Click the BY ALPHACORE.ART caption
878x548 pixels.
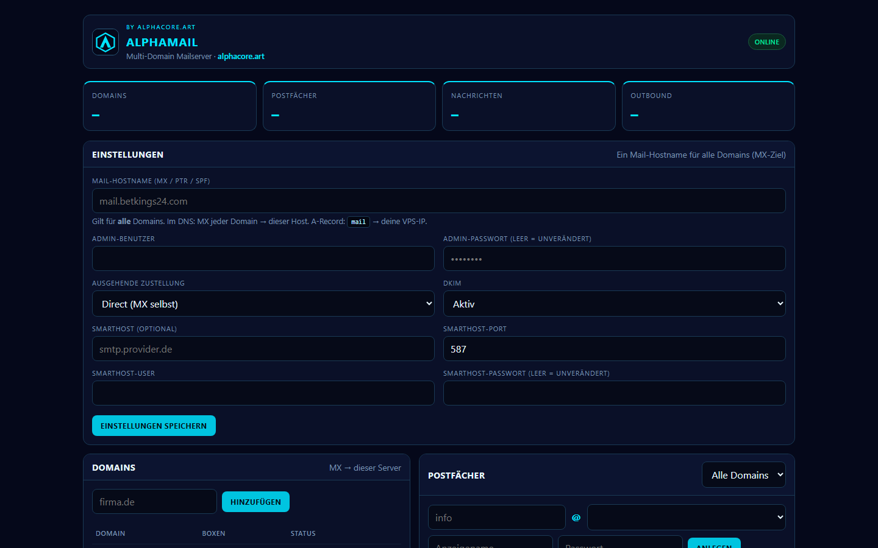point(161,27)
